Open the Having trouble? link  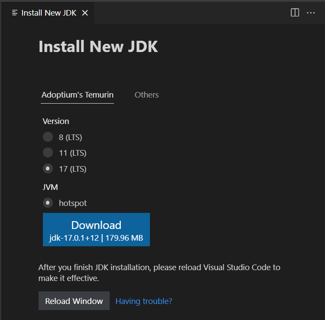pos(144,301)
